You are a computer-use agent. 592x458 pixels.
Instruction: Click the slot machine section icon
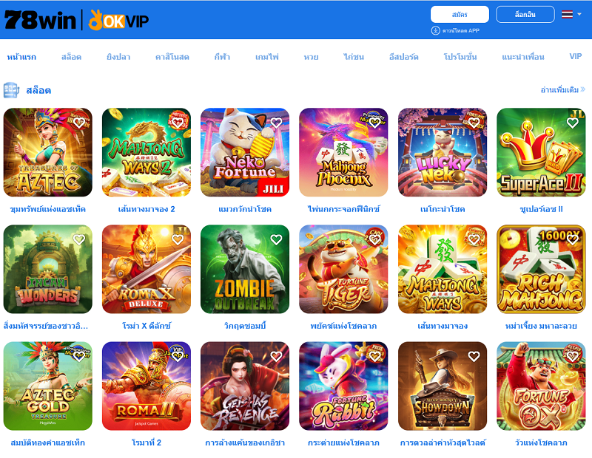coord(11,90)
